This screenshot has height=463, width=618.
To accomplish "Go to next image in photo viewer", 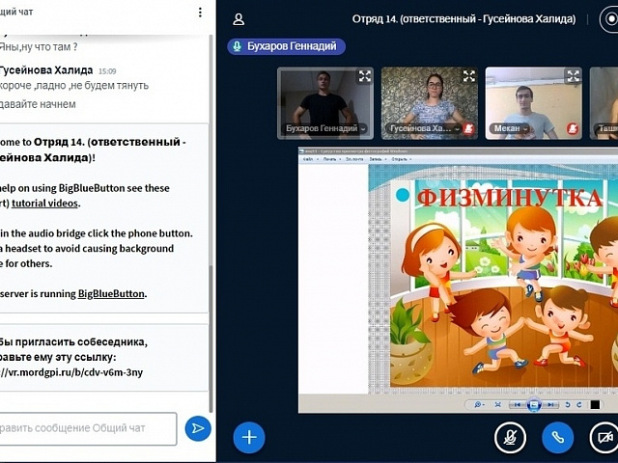I will point(550,404).
